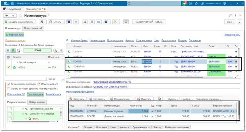Viewport: 246px width, 132px height.
Task: Open the Применяемость tab
Action: coord(141,127)
